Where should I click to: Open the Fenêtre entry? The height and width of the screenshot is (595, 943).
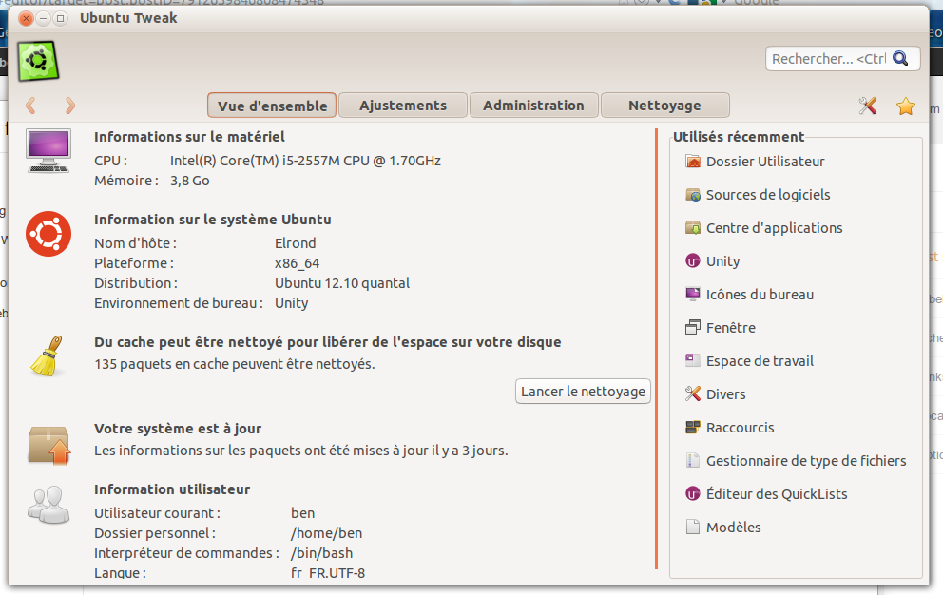(731, 327)
